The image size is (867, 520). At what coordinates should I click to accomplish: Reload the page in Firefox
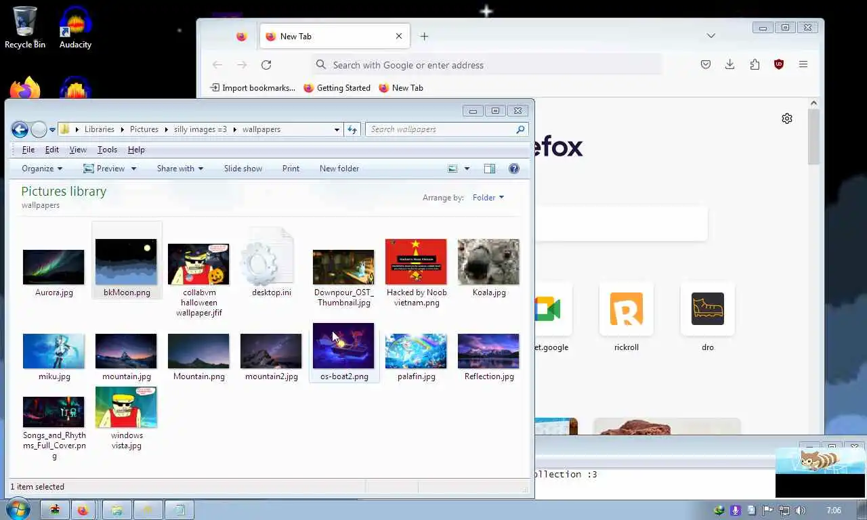click(x=266, y=65)
